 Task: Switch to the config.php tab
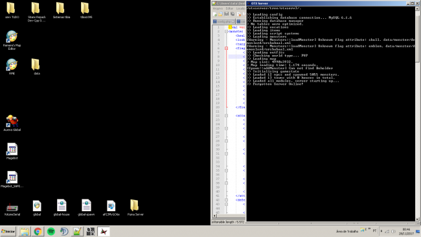pyautogui.click(x=223, y=21)
